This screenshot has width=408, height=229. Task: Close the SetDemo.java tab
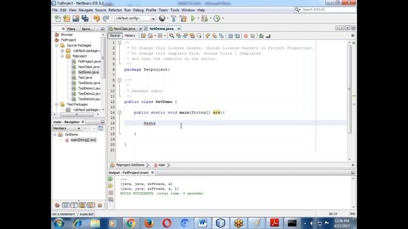click(x=178, y=29)
